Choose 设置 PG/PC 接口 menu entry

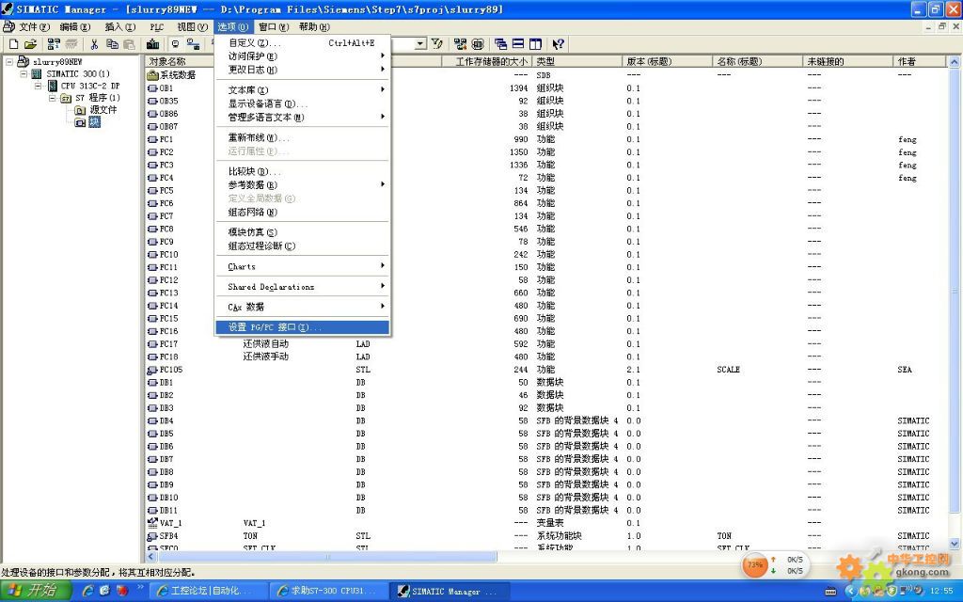coord(302,327)
